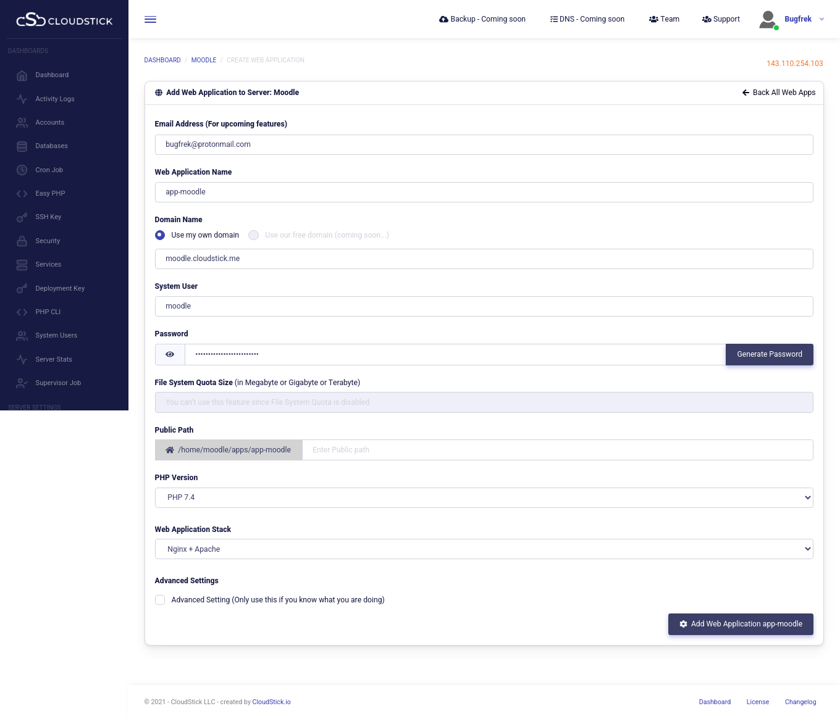Select the Use my own domain radio
This screenshot has height=719, width=840.
point(160,235)
